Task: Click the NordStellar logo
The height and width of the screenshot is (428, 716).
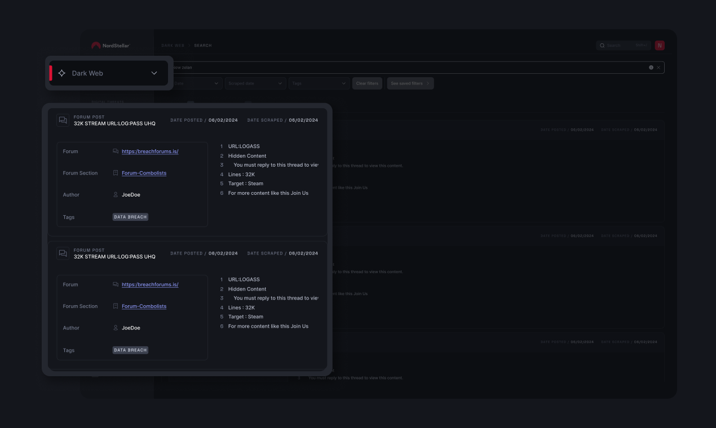Action: click(111, 46)
